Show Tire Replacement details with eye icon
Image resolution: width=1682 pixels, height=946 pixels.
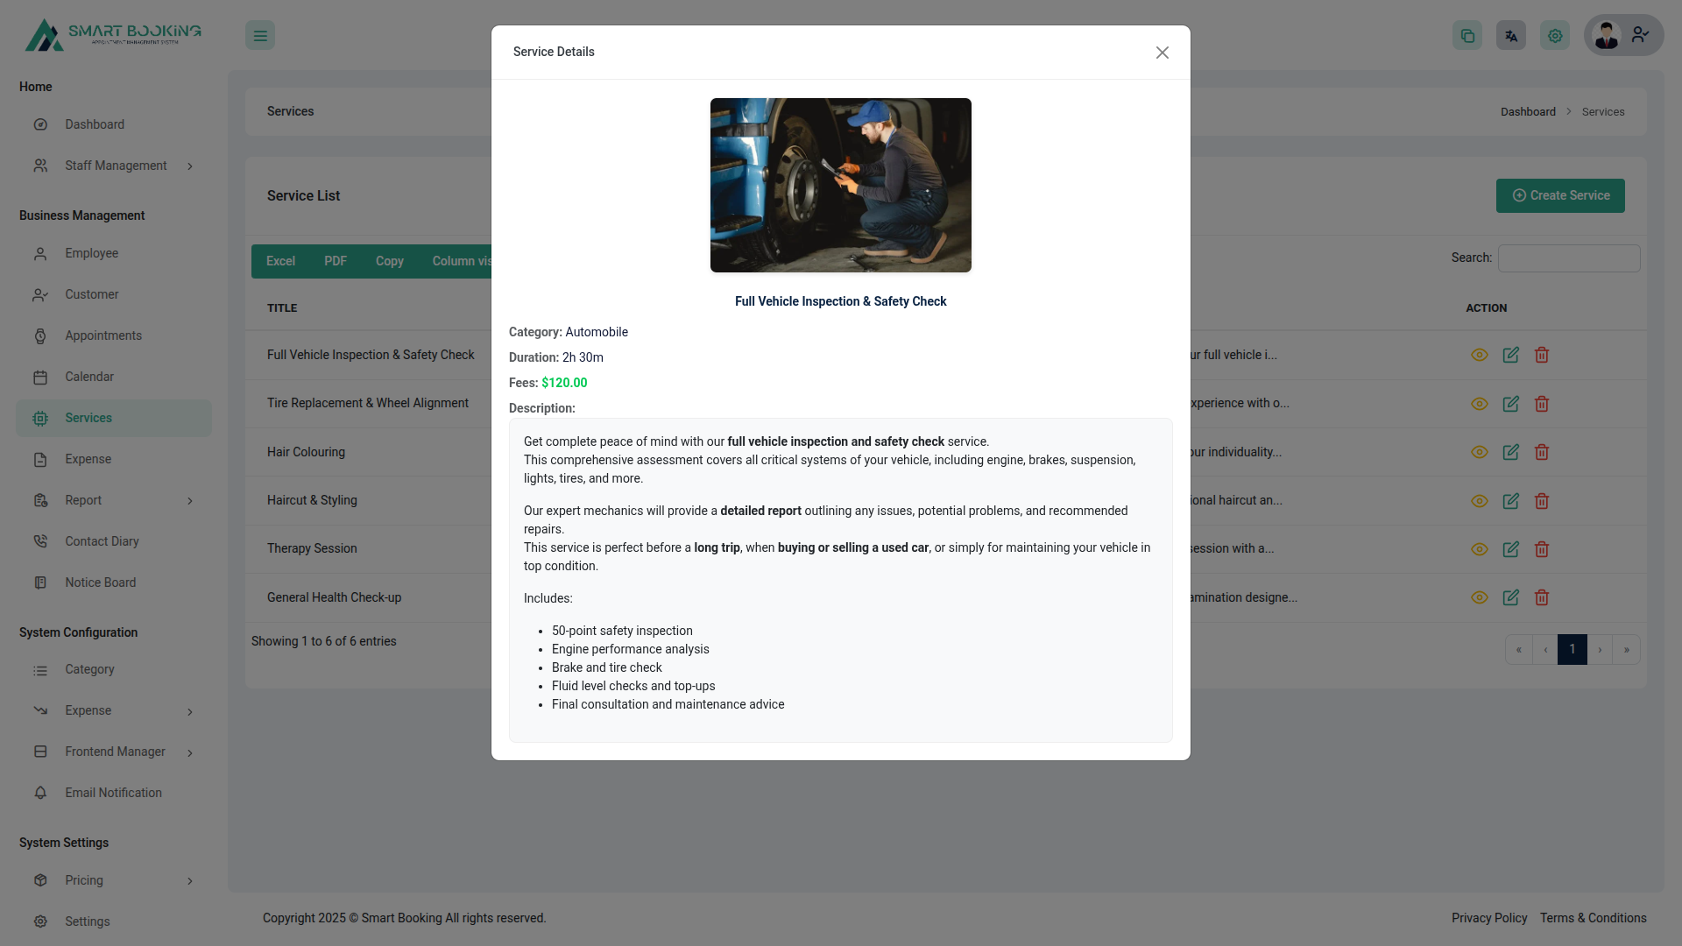click(1480, 404)
